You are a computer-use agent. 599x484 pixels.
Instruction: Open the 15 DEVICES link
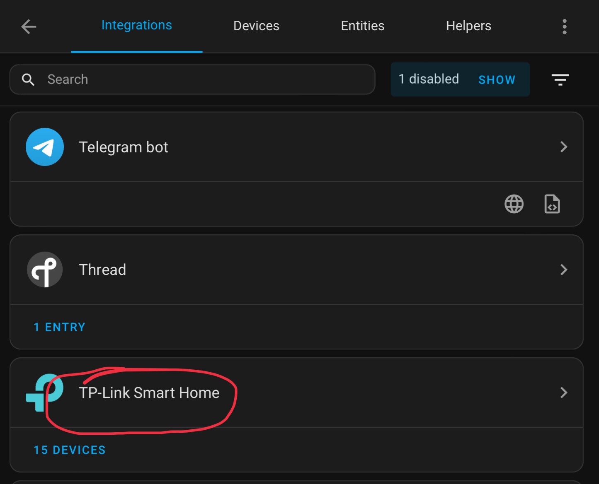point(70,450)
